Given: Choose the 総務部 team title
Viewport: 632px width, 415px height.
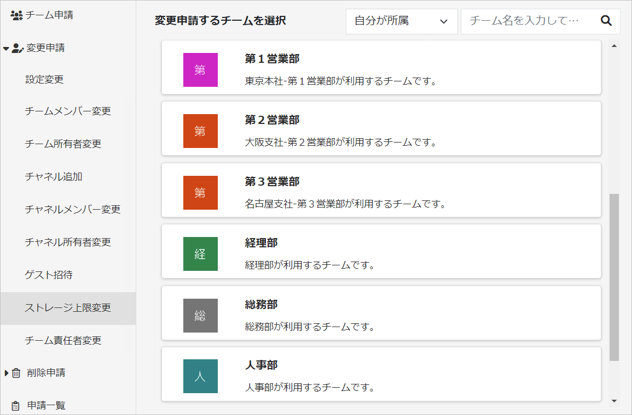Looking at the screenshot, I should [261, 305].
